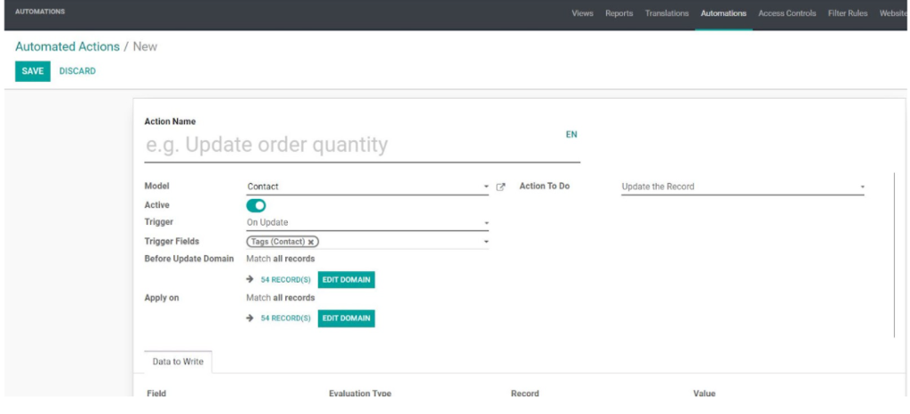
Task: Open the Action To Do dropdown
Action: [862, 187]
